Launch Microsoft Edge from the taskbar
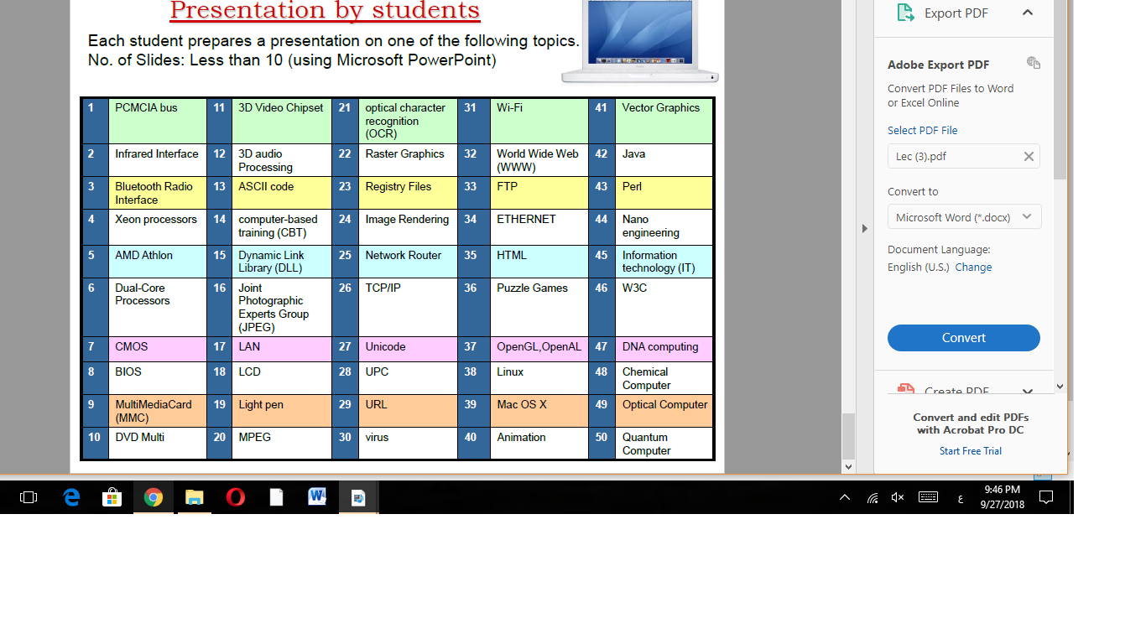The image size is (1146, 644). coord(71,497)
